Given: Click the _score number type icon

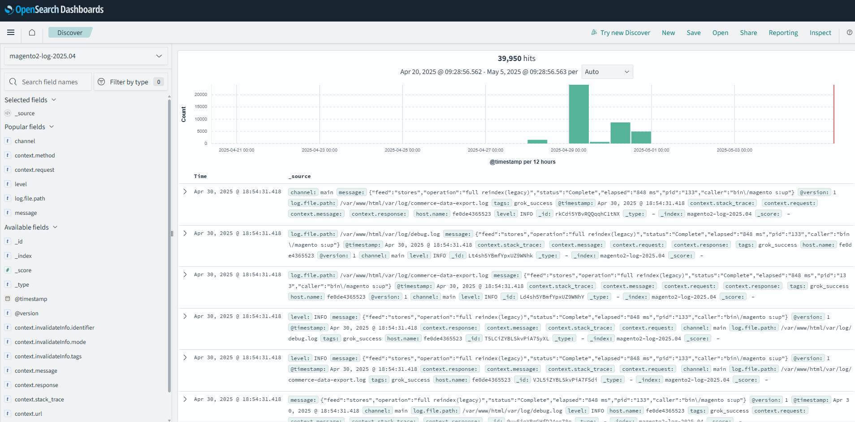Looking at the screenshot, I should (8, 270).
